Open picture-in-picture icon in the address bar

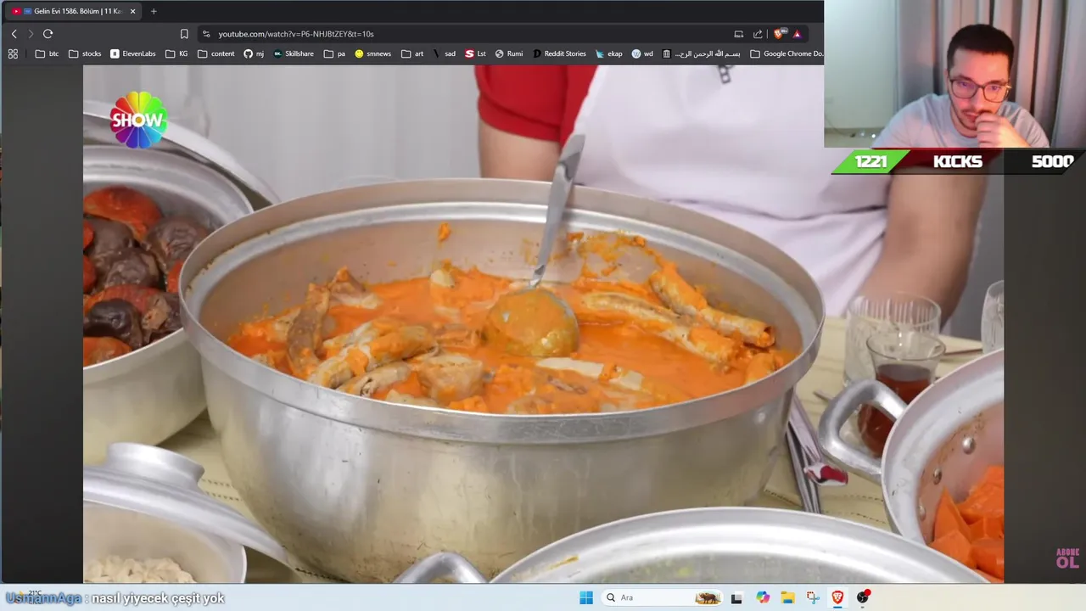tap(739, 34)
